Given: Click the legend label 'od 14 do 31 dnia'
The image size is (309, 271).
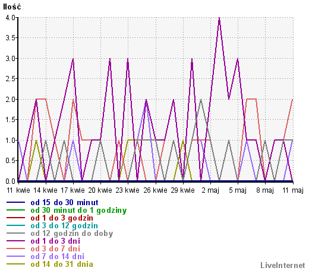Looking at the screenshot, I should pos(62,264).
